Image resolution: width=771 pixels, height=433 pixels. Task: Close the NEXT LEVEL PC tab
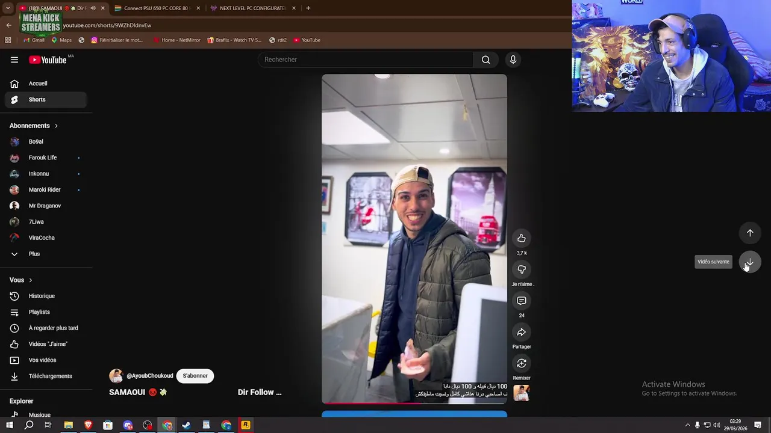pyautogui.click(x=294, y=8)
